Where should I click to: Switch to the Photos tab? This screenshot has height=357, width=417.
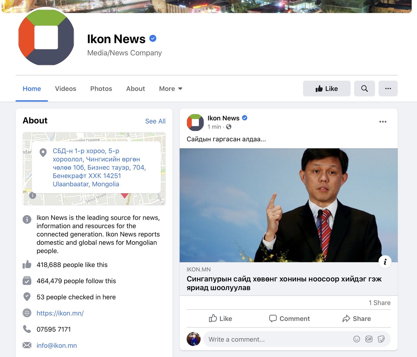(x=101, y=89)
